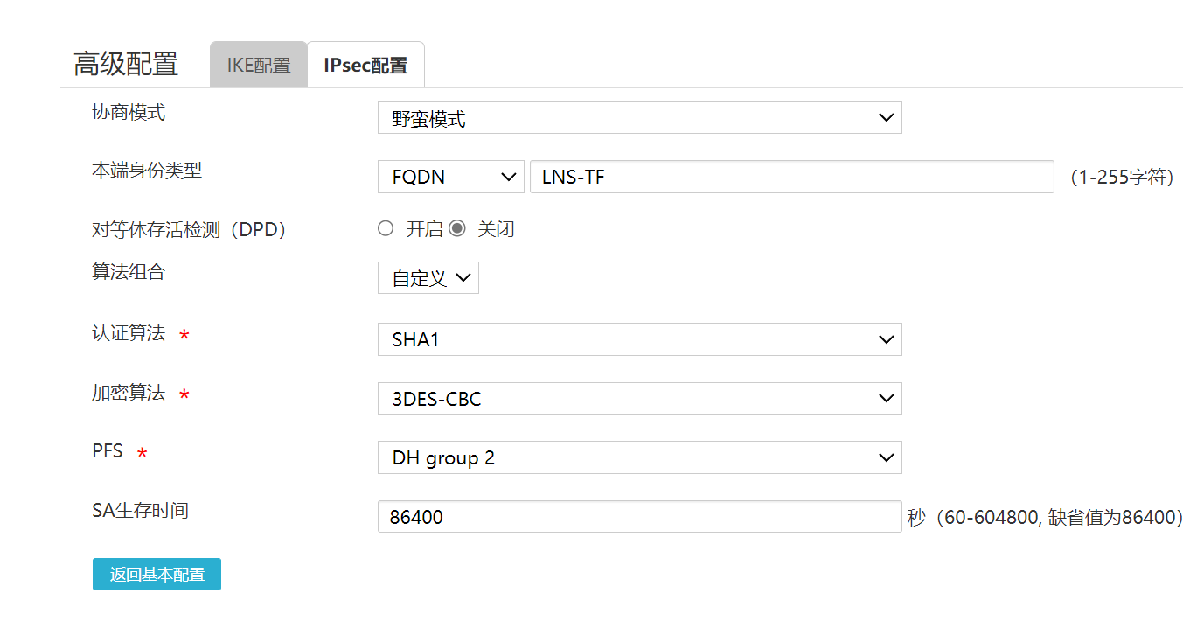Click the 本端身份类型 field label
Viewport: 1183px width, 642px height.
147,171
